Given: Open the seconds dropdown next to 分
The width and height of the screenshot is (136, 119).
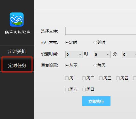Looking at the screenshot, I should click(x=129, y=54).
